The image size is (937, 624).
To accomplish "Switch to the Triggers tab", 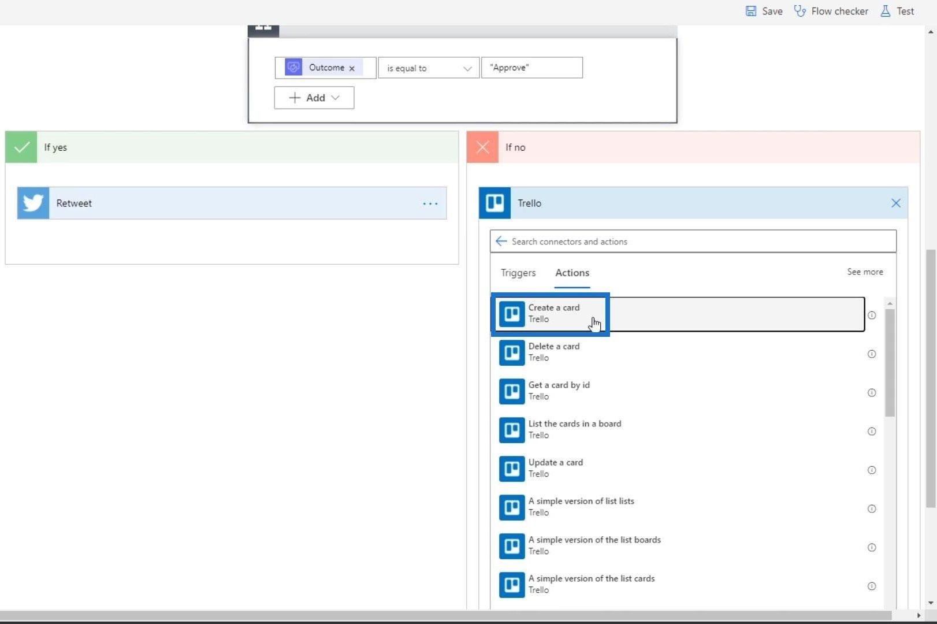I will point(518,273).
